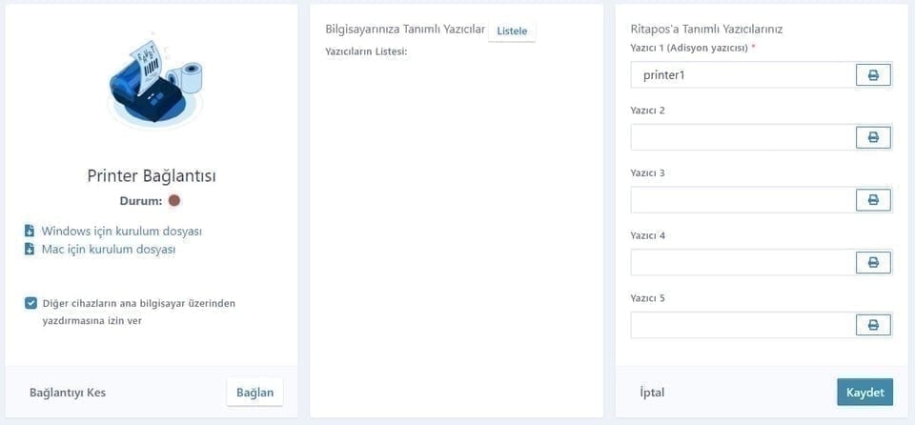
Task: Click the Bağlan button
Action: pos(255,393)
